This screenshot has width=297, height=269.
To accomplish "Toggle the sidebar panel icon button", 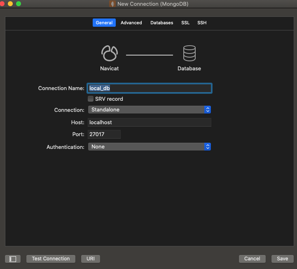I will pos(13,259).
